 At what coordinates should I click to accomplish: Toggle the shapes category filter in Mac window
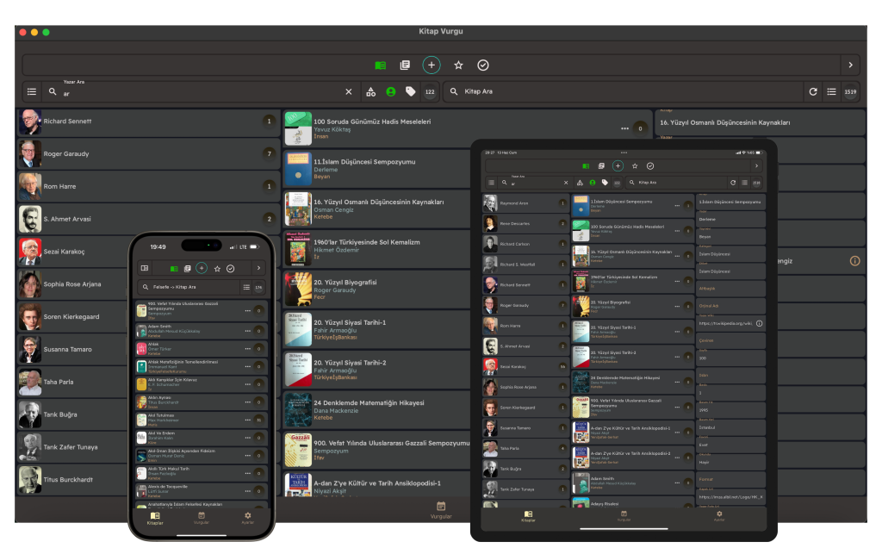pyautogui.click(x=370, y=91)
